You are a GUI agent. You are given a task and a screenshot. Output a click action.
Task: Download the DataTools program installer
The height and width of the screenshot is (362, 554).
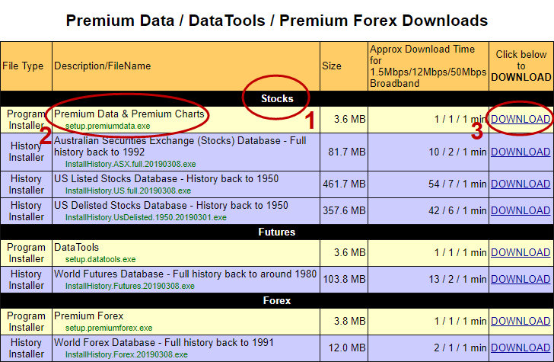point(521,253)
